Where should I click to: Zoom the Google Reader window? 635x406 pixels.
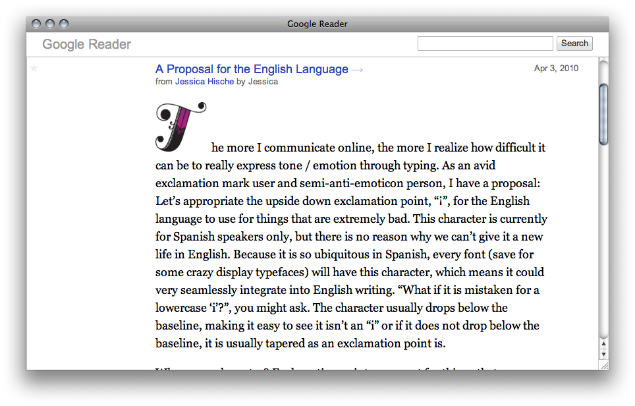tap(63, 24)
